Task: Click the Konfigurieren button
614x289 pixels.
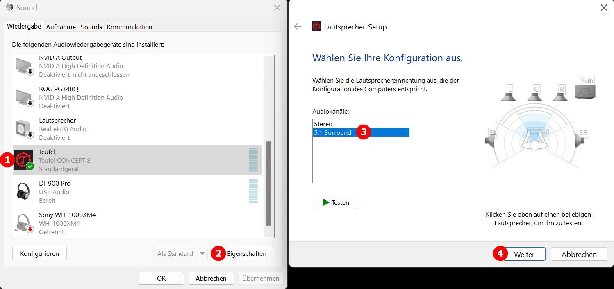Action: (39, 253)
